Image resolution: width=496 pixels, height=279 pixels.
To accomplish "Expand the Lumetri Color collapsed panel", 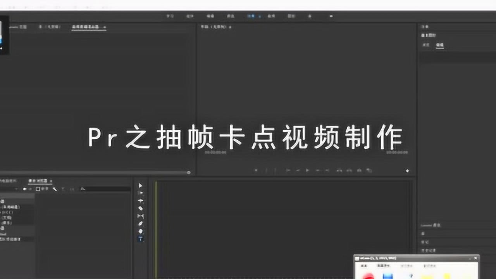I will click(431, 225).
